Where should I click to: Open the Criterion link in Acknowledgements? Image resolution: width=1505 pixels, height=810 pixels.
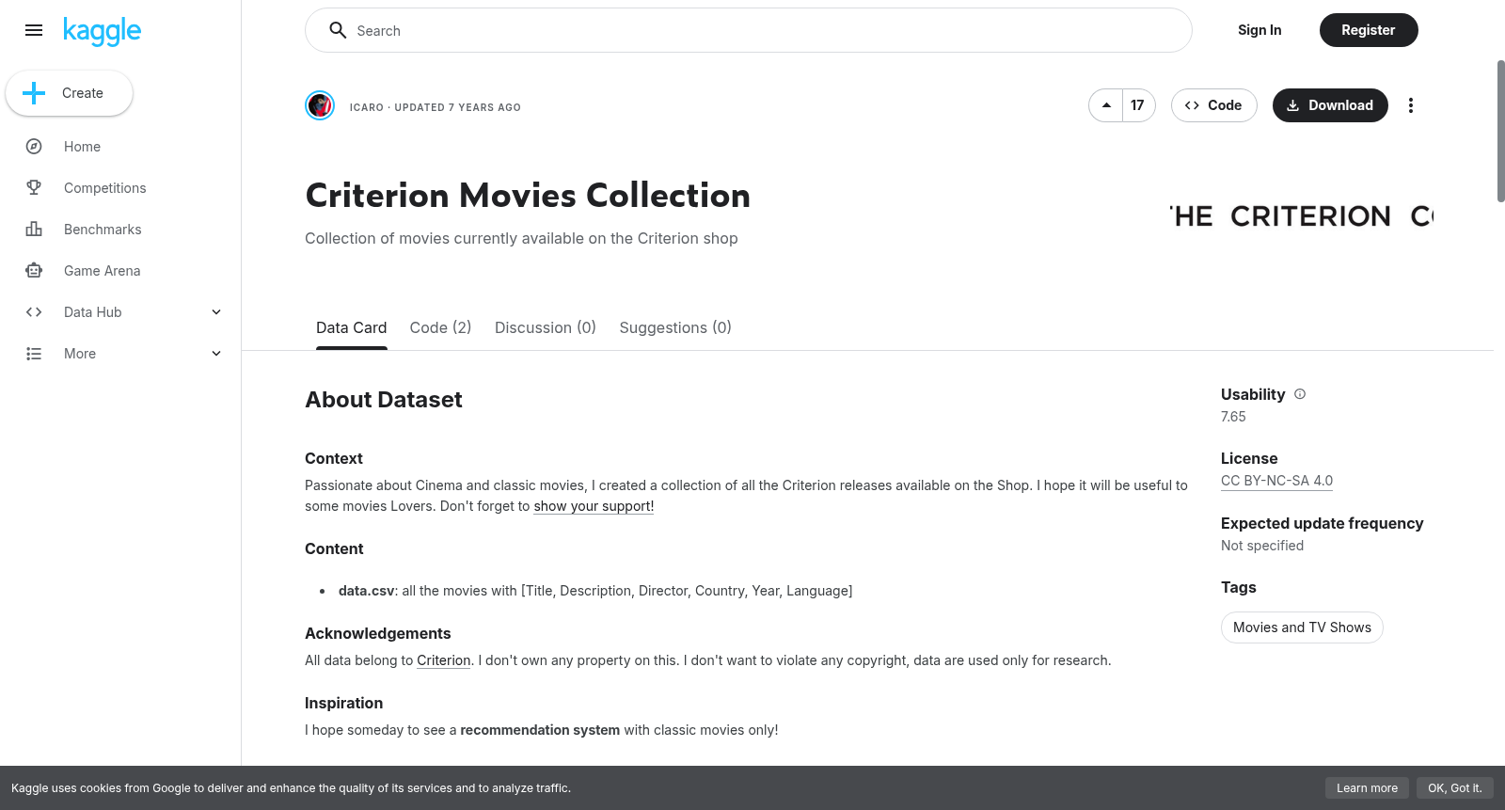click(444, 660)
